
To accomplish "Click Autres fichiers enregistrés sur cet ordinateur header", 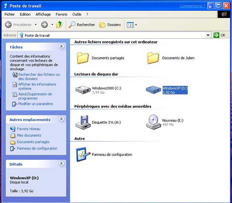I will [x=116, y=42].
